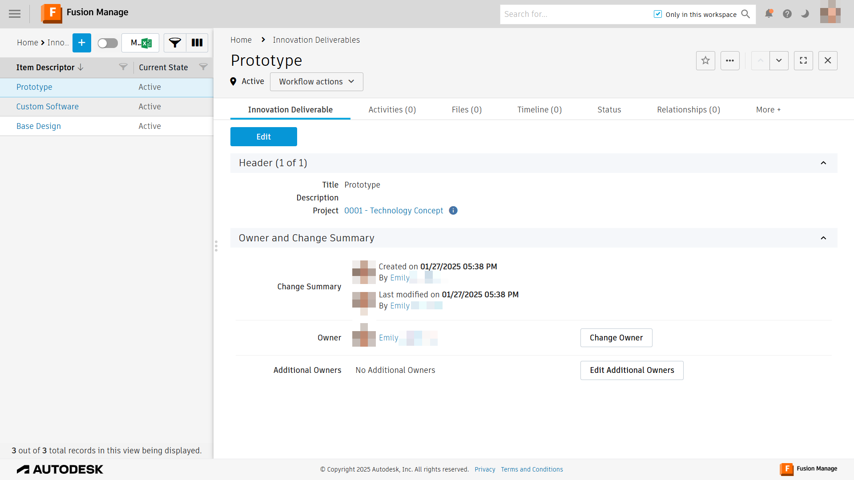Open the Privacy link in footer
Screen dimensions: 854x480
[x=485, y=469]
